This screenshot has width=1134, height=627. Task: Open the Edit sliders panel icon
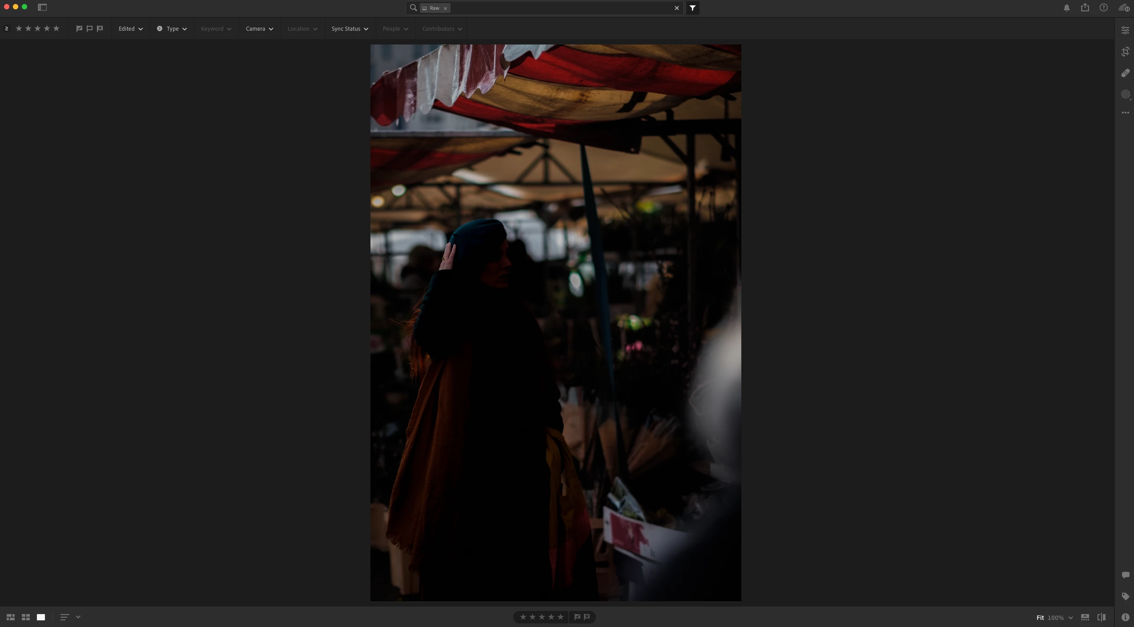(1125, 30)
